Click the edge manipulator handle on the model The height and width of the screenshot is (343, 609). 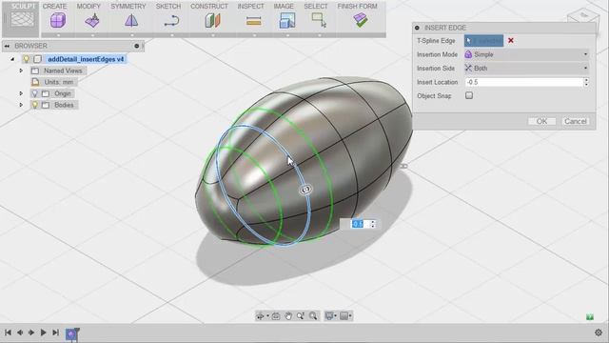(306, 190)
